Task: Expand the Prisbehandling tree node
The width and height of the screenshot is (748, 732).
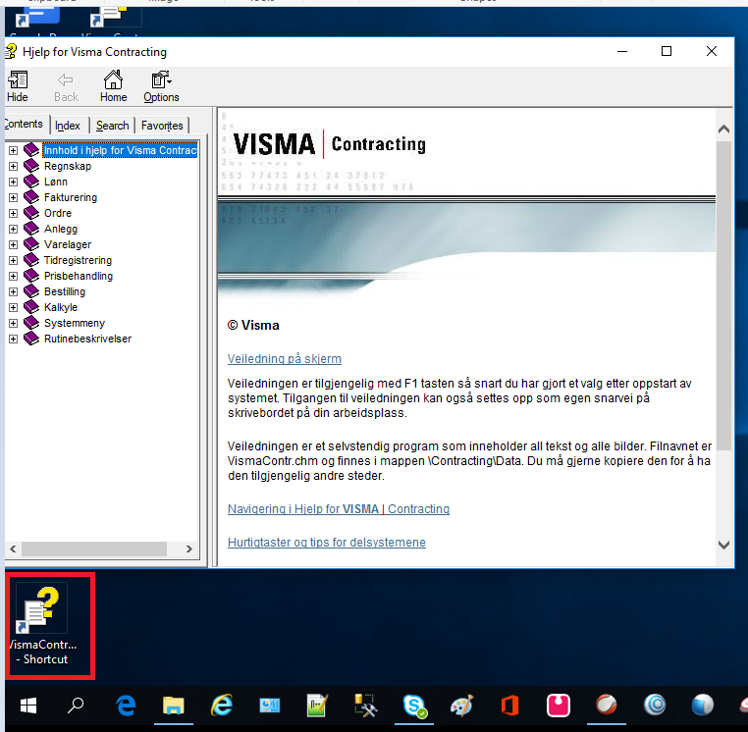Action: click(14, 276)
